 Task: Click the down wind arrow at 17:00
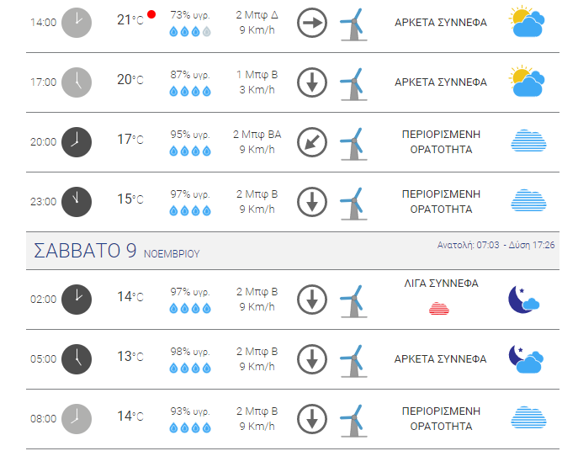coord(312,82)
